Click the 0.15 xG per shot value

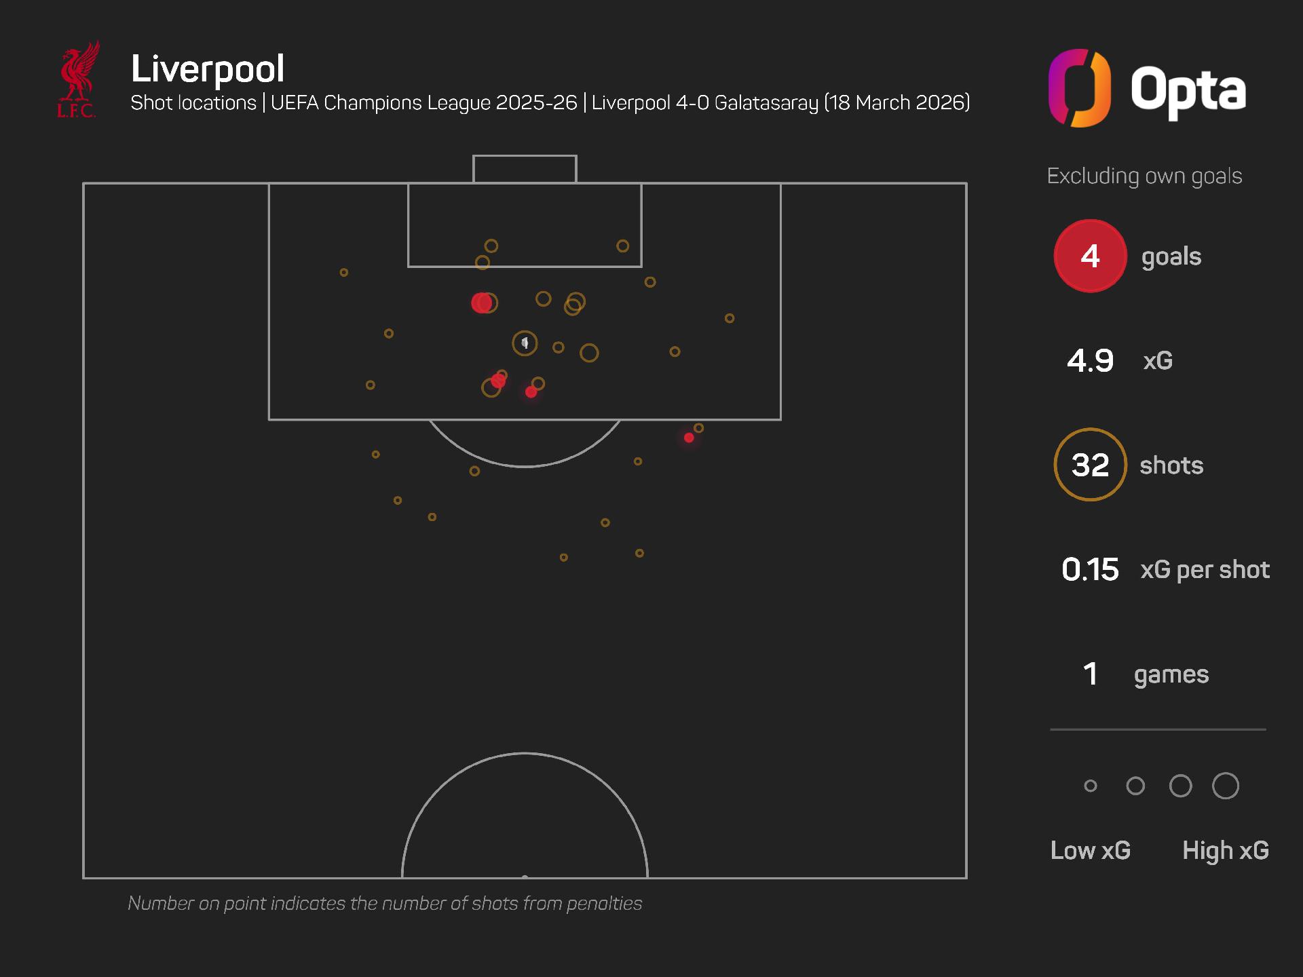click(1090, 570)
